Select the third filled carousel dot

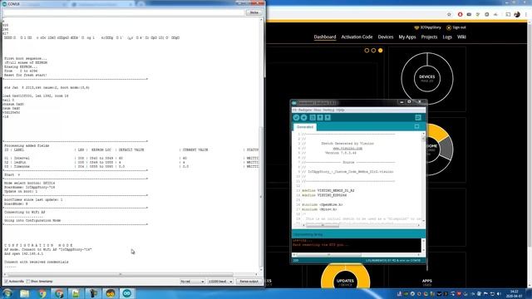click(381, 51)
